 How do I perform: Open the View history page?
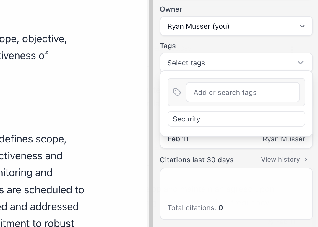pos(280,160)
